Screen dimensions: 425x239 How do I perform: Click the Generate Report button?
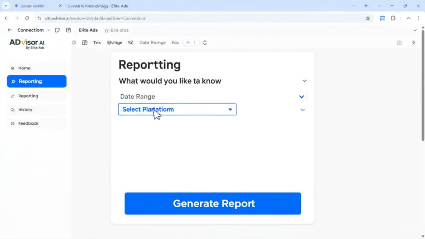(x=213, y=203)
